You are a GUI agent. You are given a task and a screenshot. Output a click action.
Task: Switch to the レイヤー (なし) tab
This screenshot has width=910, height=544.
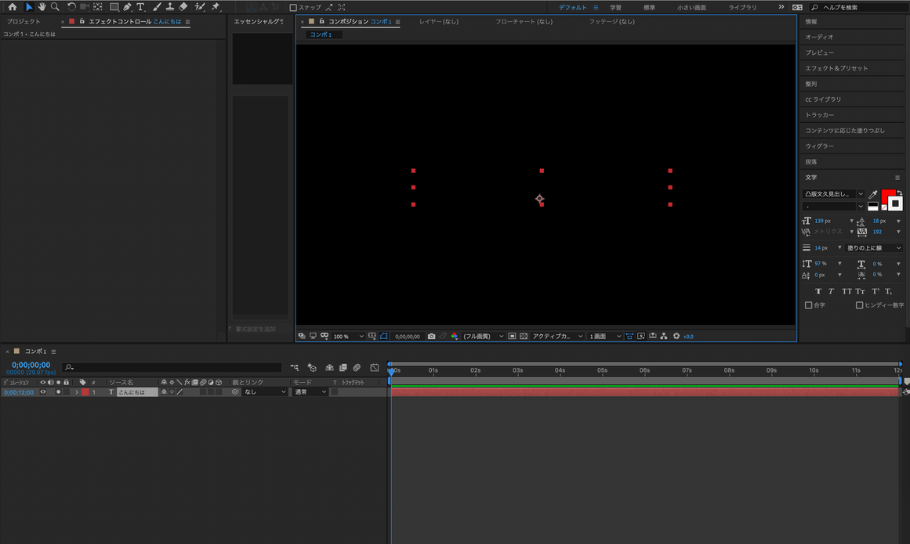(439, 21)
